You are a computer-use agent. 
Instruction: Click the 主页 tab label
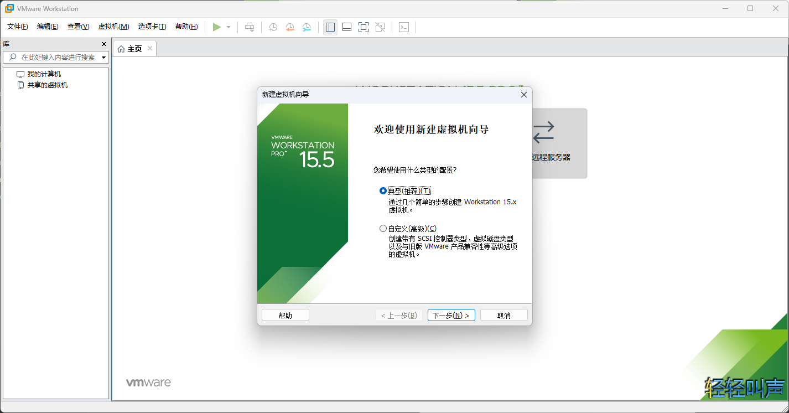[x=135, y=49]
